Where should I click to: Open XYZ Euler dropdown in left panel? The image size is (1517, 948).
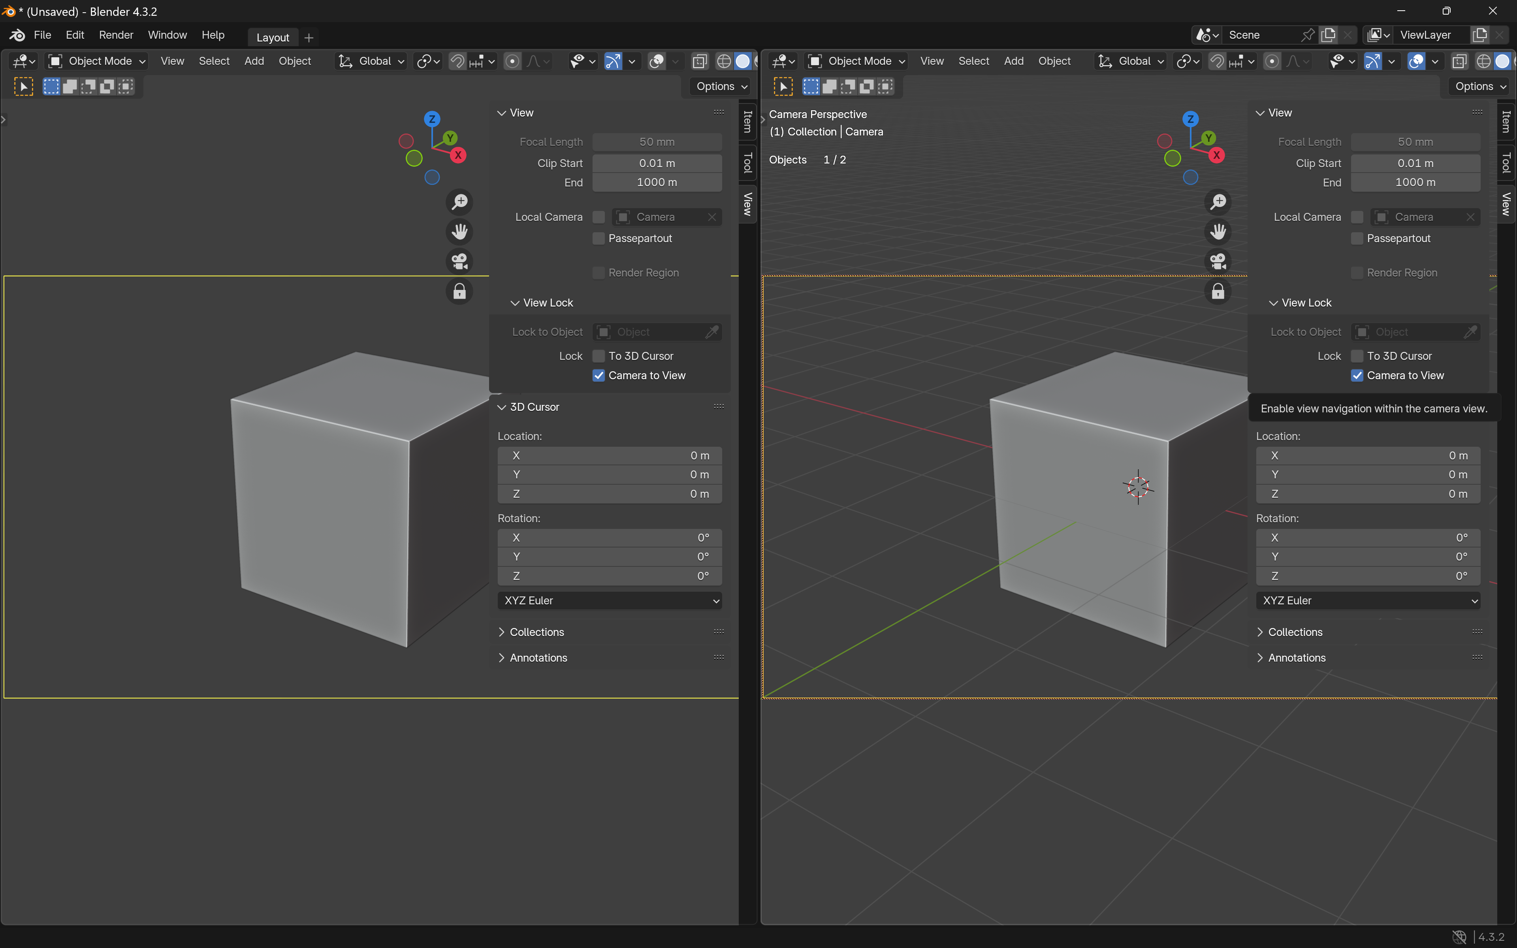coord(610,601)
